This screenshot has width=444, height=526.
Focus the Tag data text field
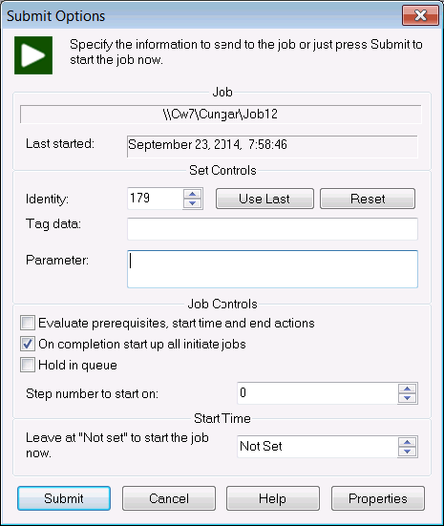pyautogui.click(x=272, y=229)
